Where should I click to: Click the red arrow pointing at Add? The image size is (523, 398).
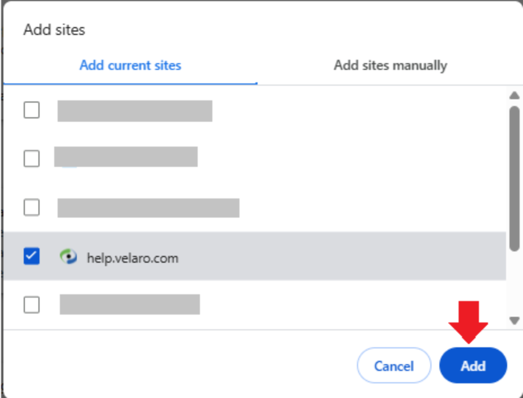click(468, 322)
